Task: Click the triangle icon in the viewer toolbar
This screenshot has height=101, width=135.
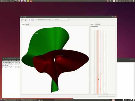Action: click(x=30, y=20)
